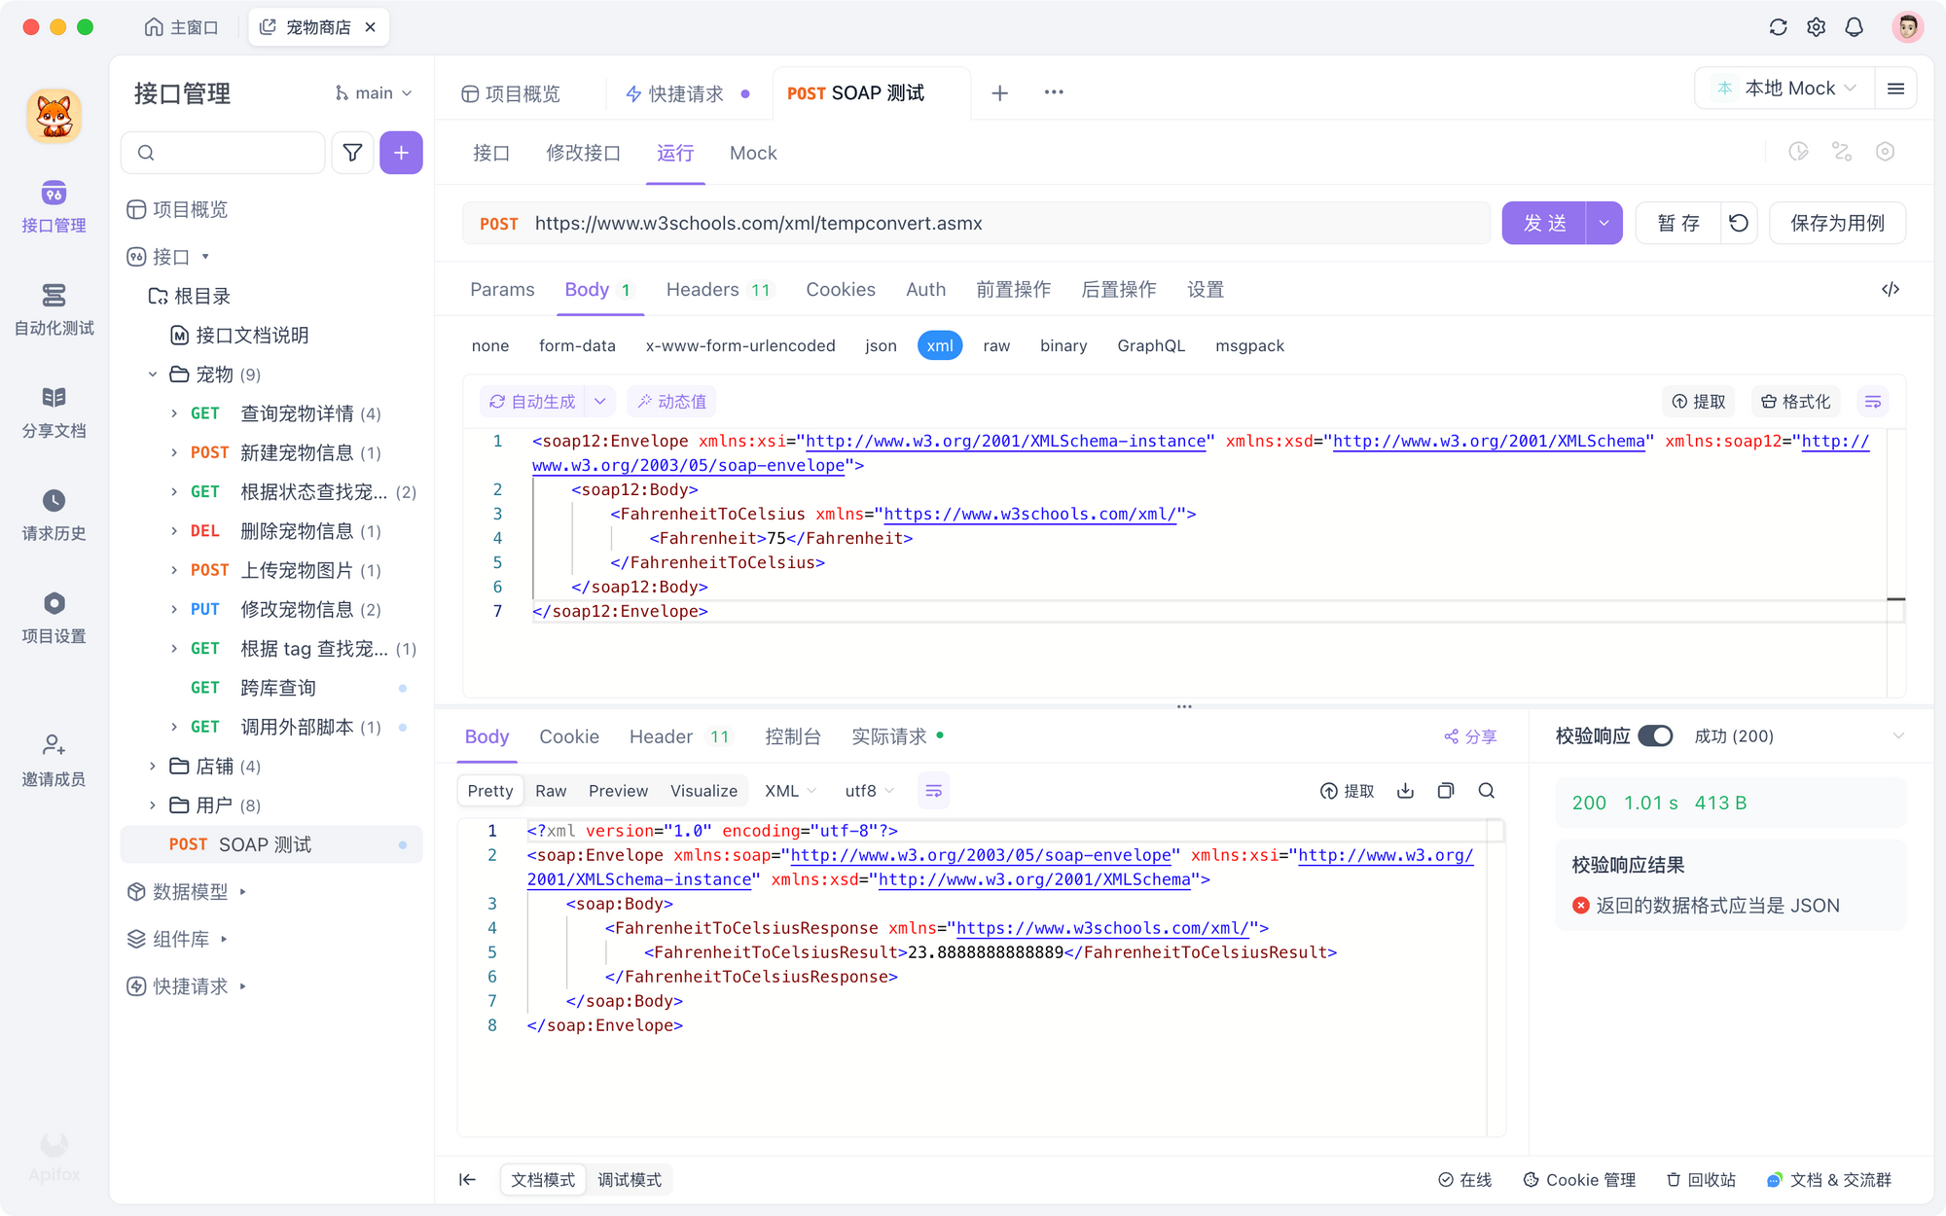Select the Cookie tab in response panel
This screenshot has height=1216, width=1946.
point(567,735)
